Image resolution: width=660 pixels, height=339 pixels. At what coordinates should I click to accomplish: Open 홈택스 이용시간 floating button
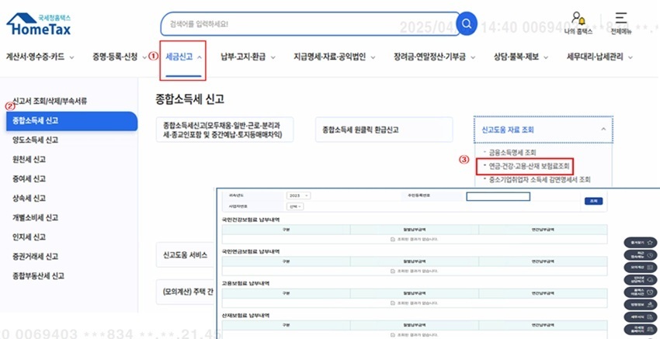pos(641,292)
